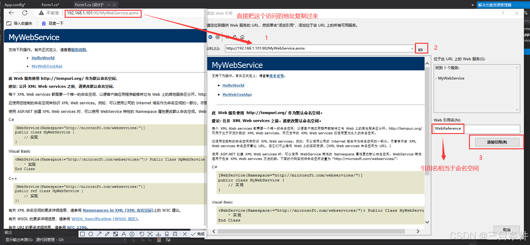Click the dialog preview vertical scrollbar thumb

pyautogui.click(x=427, y=121)
